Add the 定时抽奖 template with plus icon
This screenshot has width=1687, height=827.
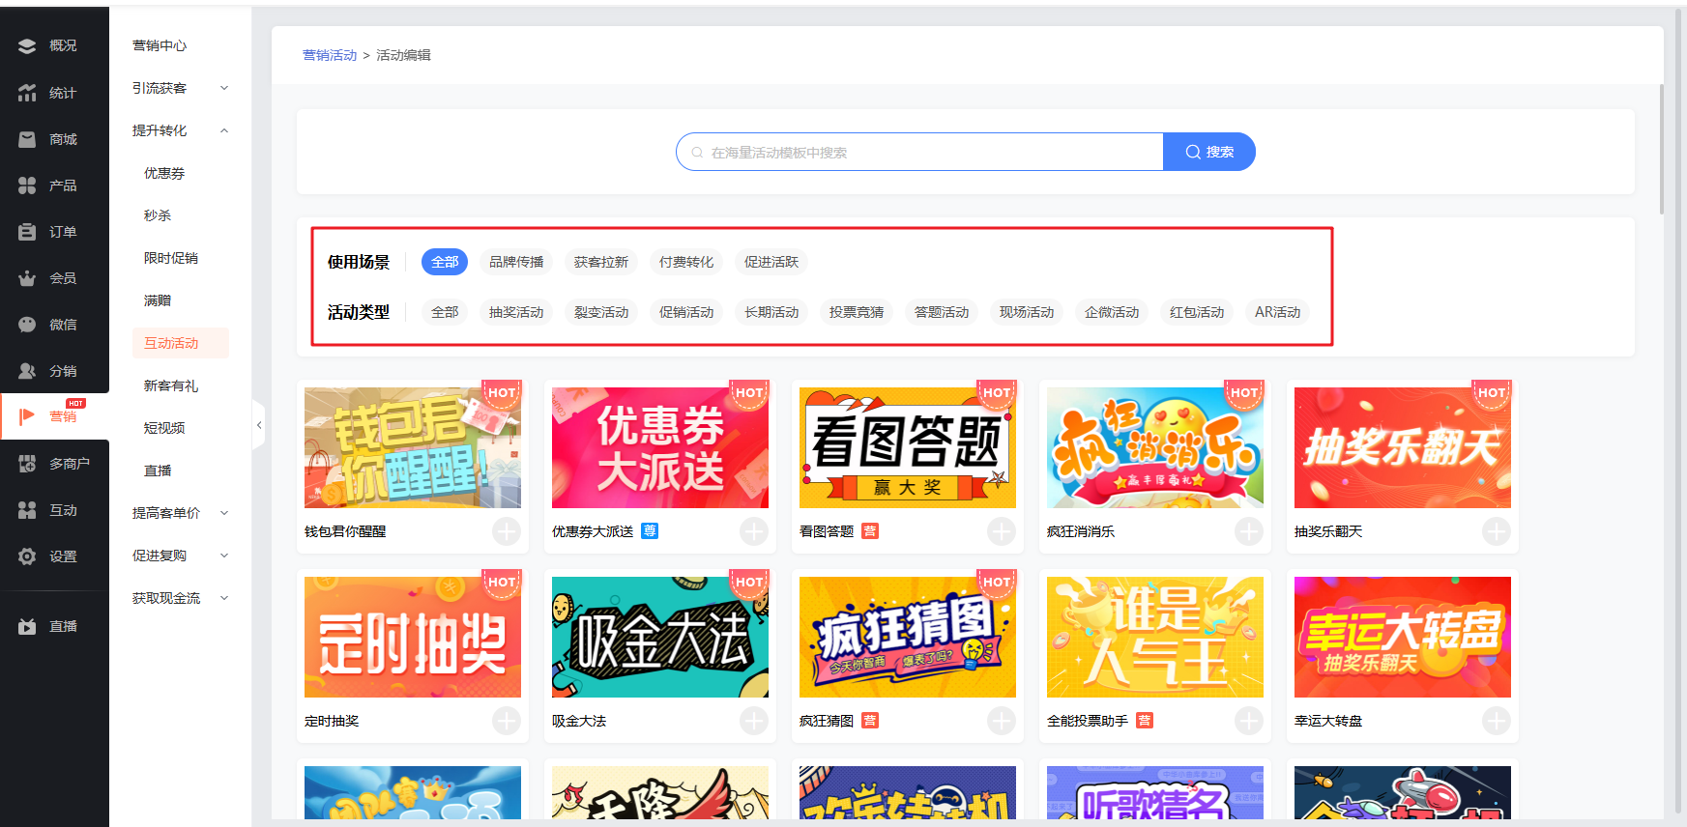coord(507,721)
